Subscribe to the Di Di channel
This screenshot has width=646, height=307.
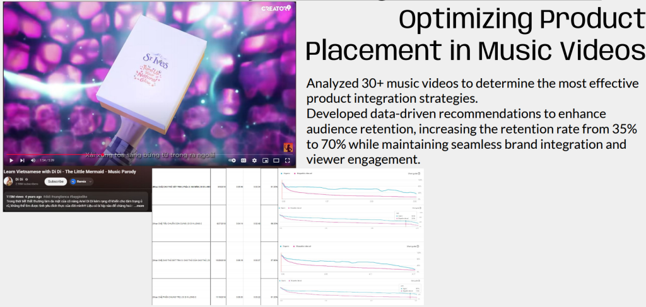click(x=56, y=182)
